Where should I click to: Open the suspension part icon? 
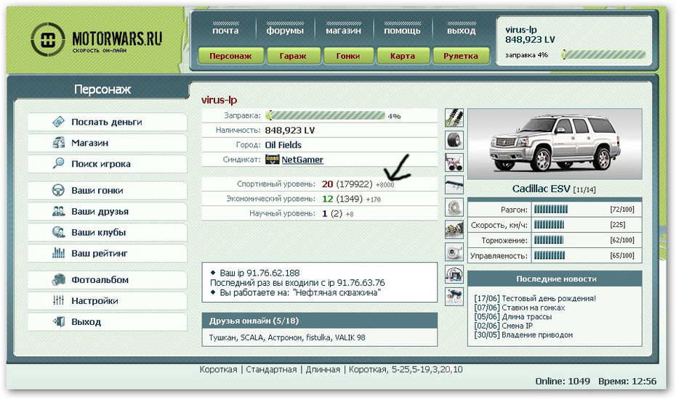pos(454,118)
